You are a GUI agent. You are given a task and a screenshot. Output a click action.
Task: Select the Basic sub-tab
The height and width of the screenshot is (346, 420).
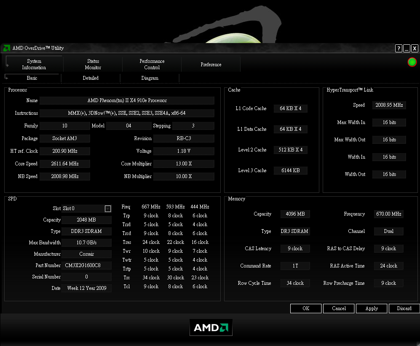32,78
